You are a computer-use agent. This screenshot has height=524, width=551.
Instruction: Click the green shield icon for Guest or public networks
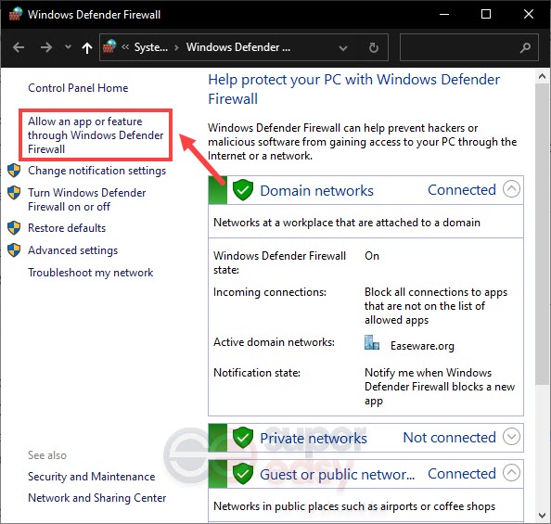click(243, 474)
